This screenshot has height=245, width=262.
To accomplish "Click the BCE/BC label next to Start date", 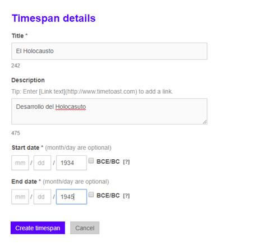I will point(108,161).
